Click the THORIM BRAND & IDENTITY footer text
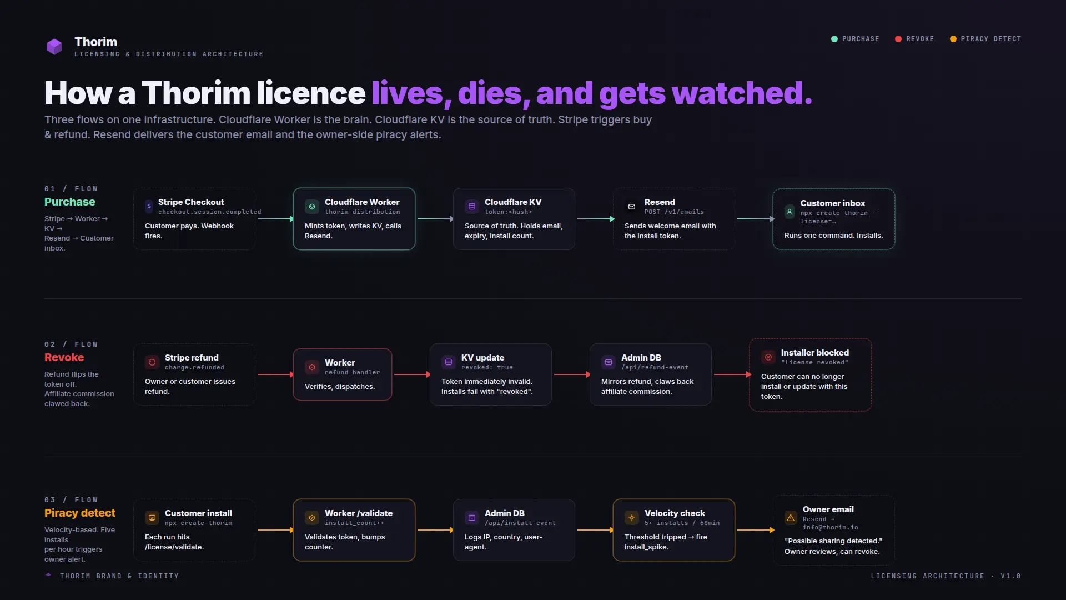 click(x=119, y=576)
